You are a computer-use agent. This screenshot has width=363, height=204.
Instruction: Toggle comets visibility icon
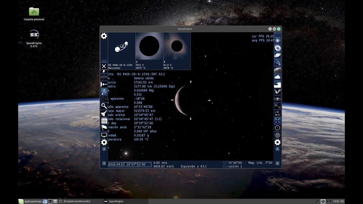tap(277, 63)
